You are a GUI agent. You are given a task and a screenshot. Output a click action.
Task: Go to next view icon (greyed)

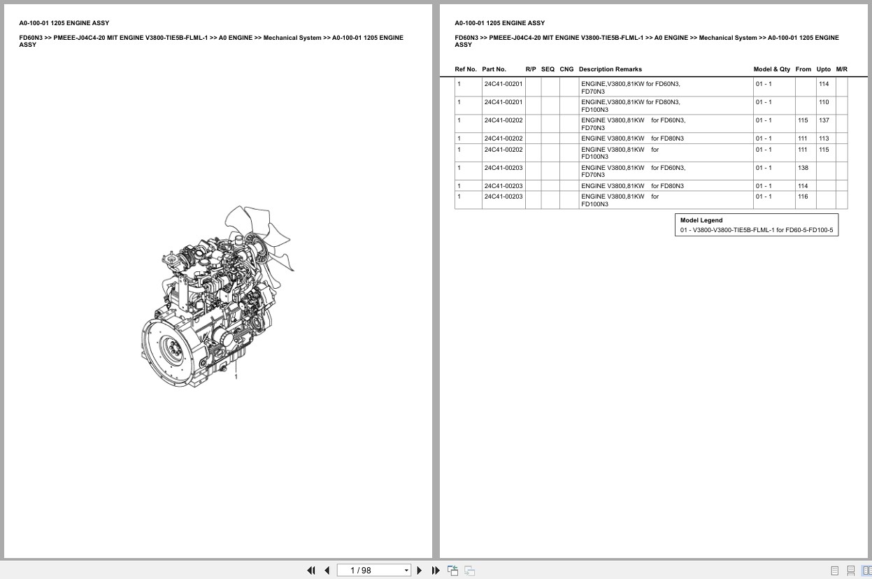pyautogui.click(x=469, y=571)
